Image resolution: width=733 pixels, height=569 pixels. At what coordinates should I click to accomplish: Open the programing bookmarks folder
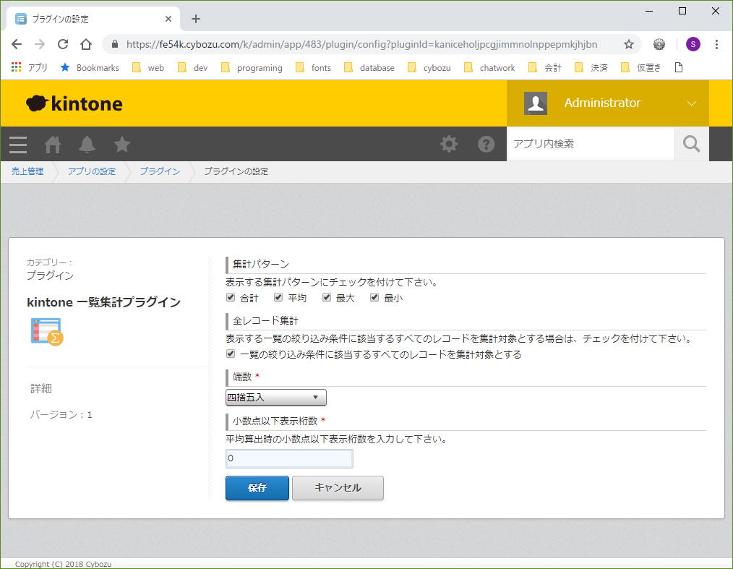(252, 68)
